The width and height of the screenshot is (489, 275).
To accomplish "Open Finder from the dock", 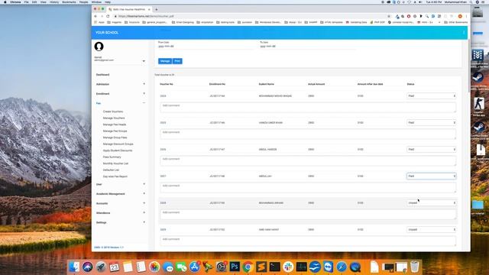I will point(74,267).
